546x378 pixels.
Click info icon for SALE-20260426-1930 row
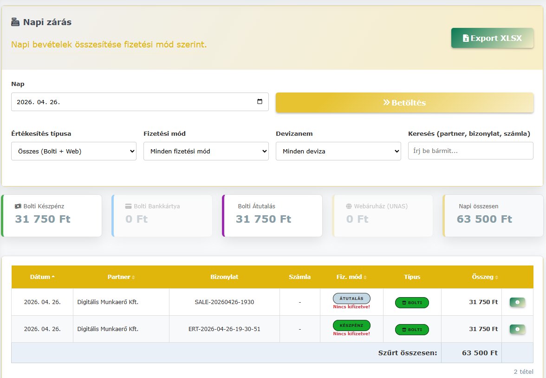click(517, 302)
